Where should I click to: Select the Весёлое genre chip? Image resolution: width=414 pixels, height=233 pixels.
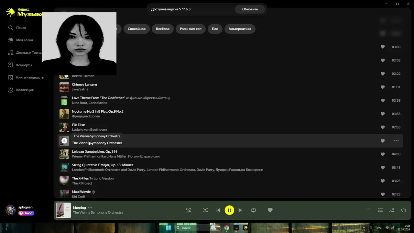163,29
